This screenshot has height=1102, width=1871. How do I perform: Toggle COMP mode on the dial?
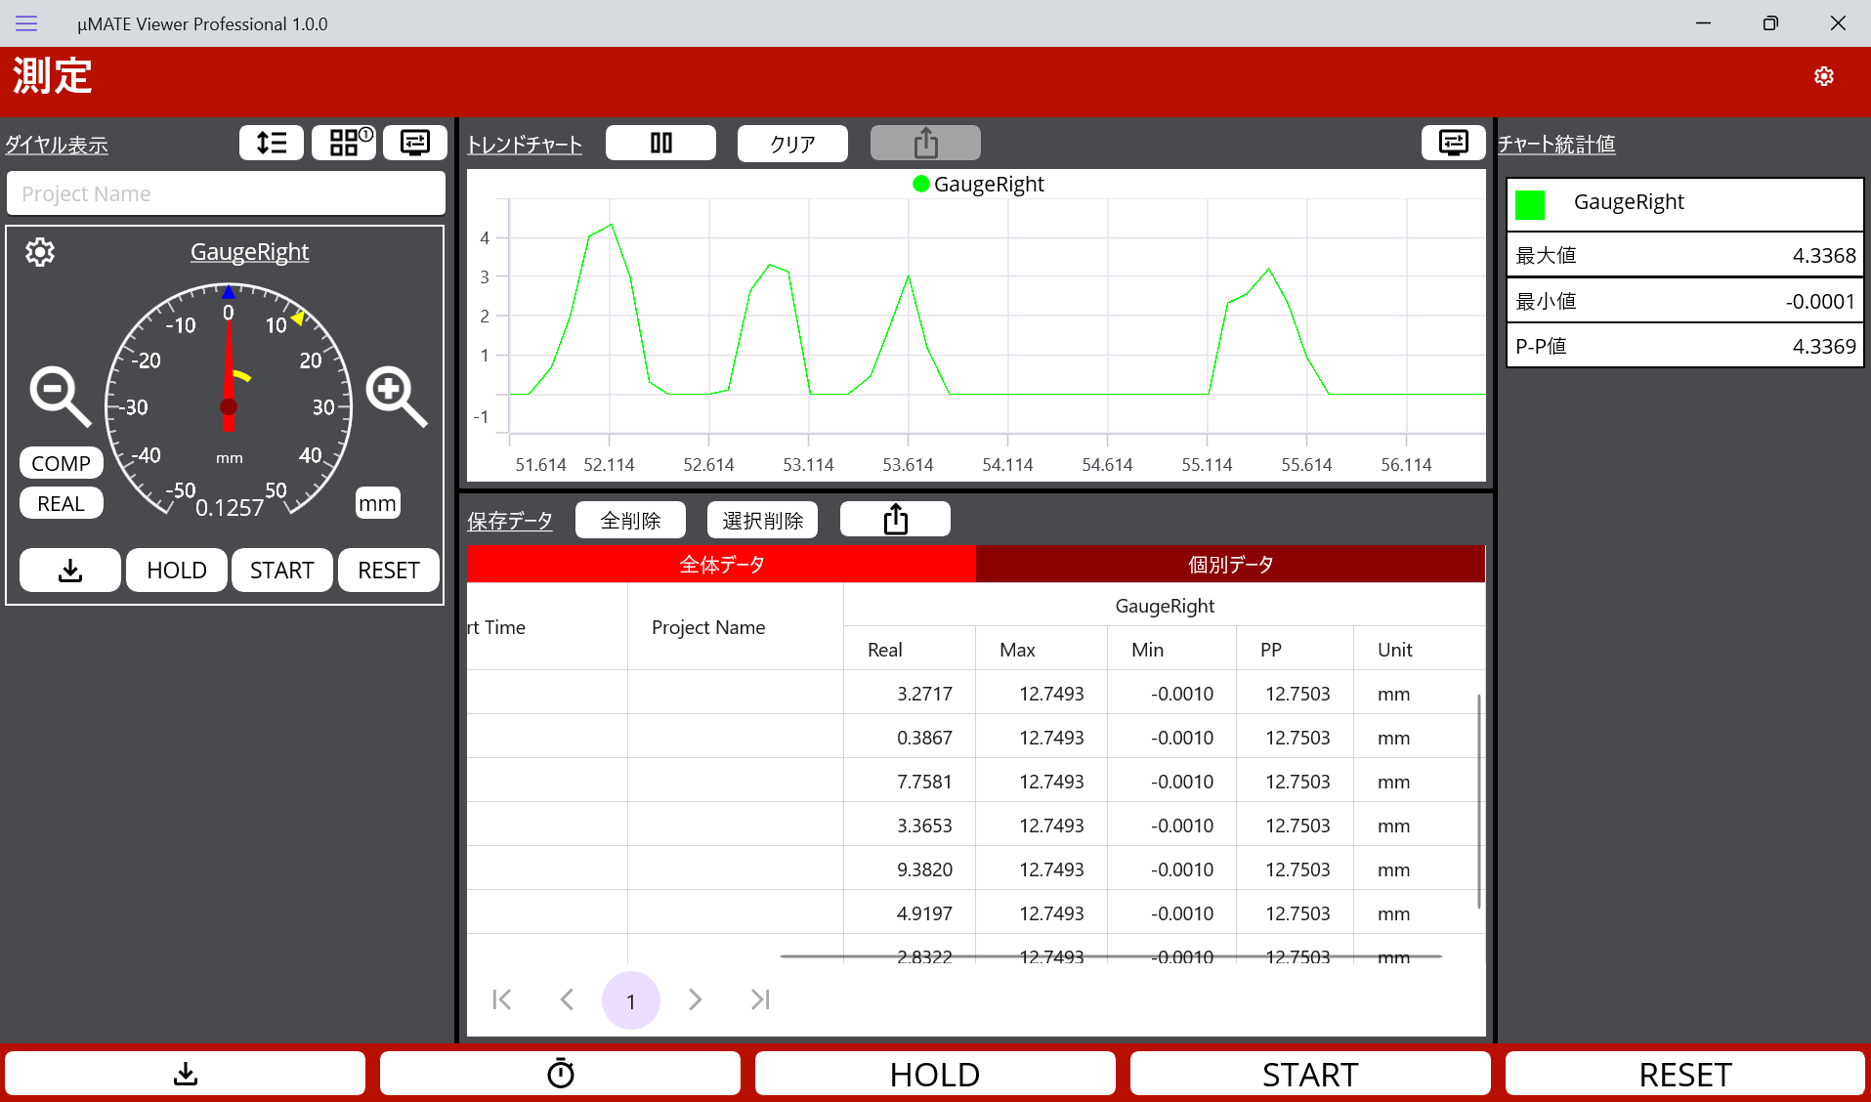coord(61,463)
